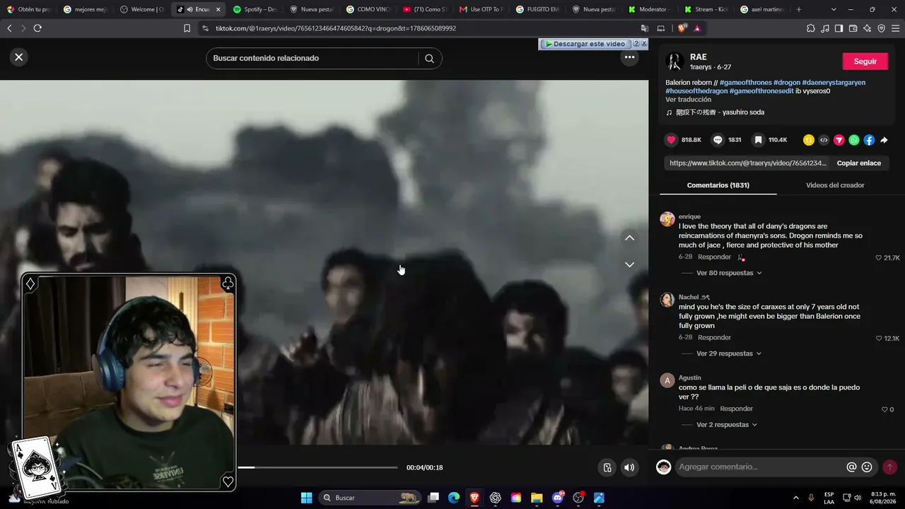
Task: Like Agustín's comment heart
Action: pos(884,409)
